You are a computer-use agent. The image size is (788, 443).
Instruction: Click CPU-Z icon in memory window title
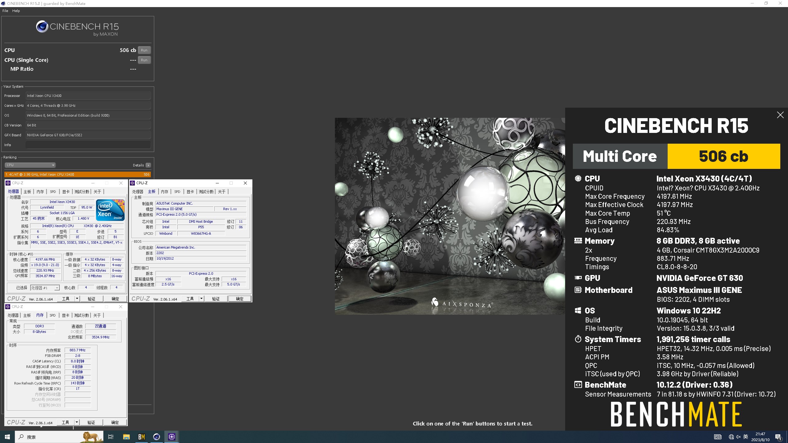pyautogui.click(x=8, y=307)
